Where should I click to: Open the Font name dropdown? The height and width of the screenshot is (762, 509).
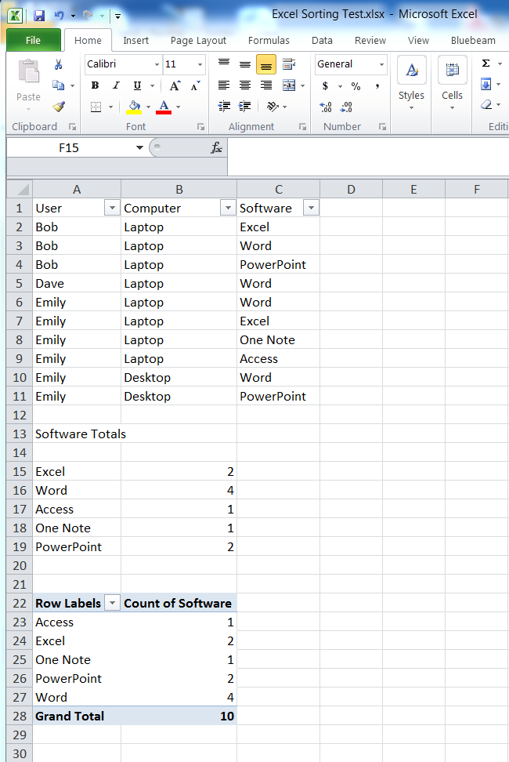(157, 64)
